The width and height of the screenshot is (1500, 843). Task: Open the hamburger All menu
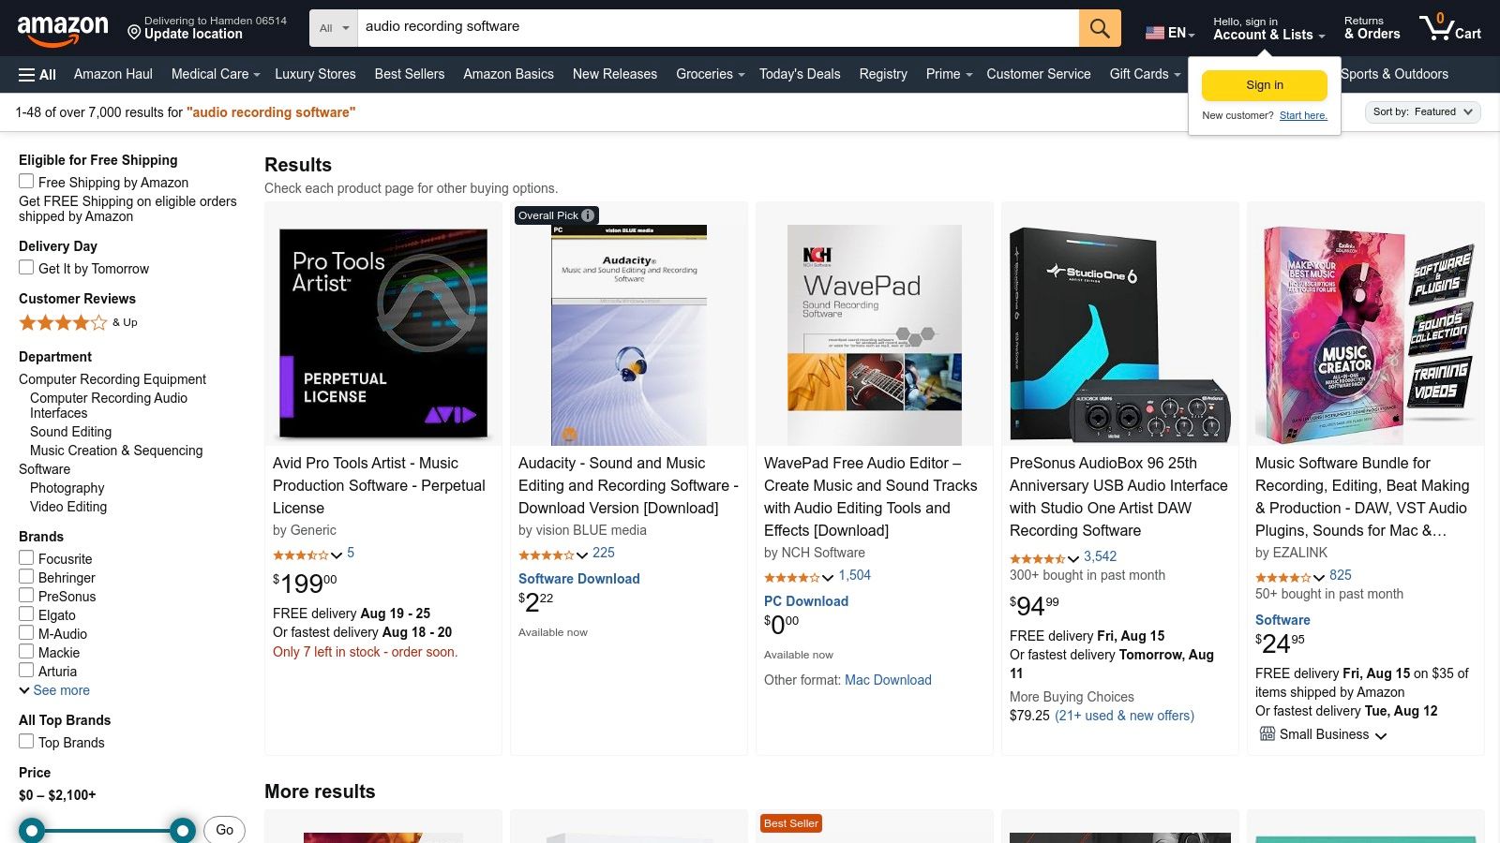[37, 74]
